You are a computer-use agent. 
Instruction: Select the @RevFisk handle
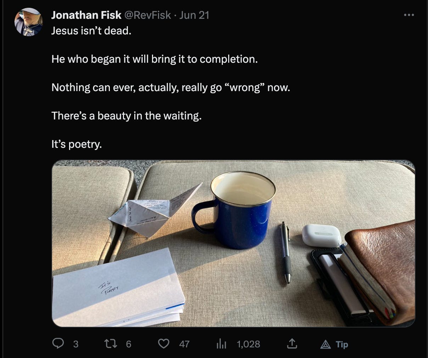pyautogui.click(x=147, y=15)
